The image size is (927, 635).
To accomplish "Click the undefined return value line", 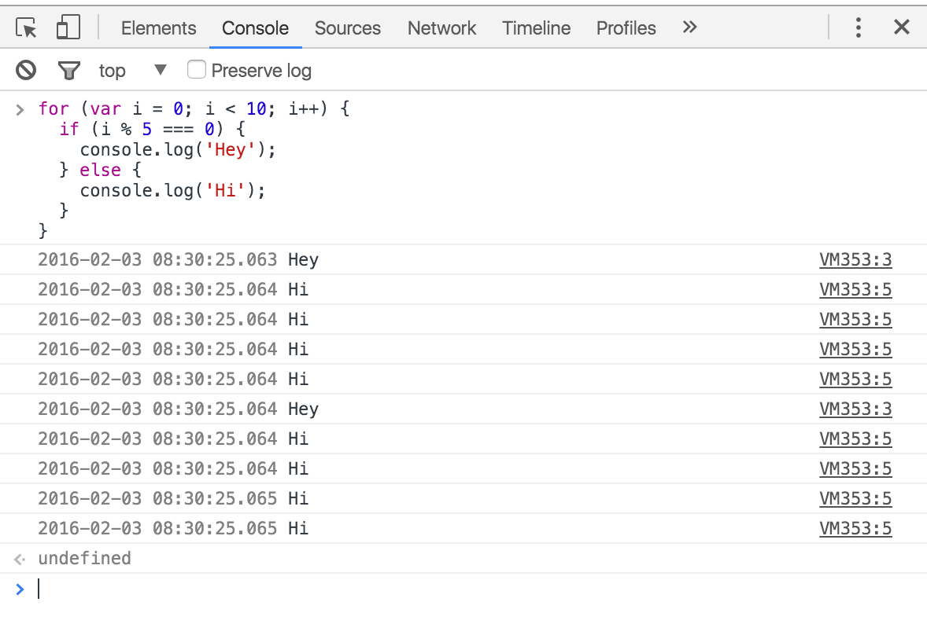I will click(84, 559).
